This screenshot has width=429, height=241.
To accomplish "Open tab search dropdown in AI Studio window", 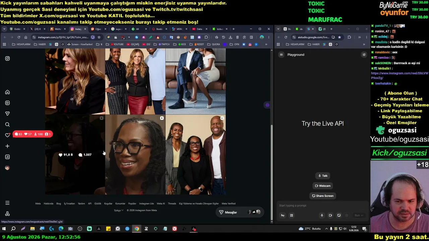I will (x=278, y=29).
